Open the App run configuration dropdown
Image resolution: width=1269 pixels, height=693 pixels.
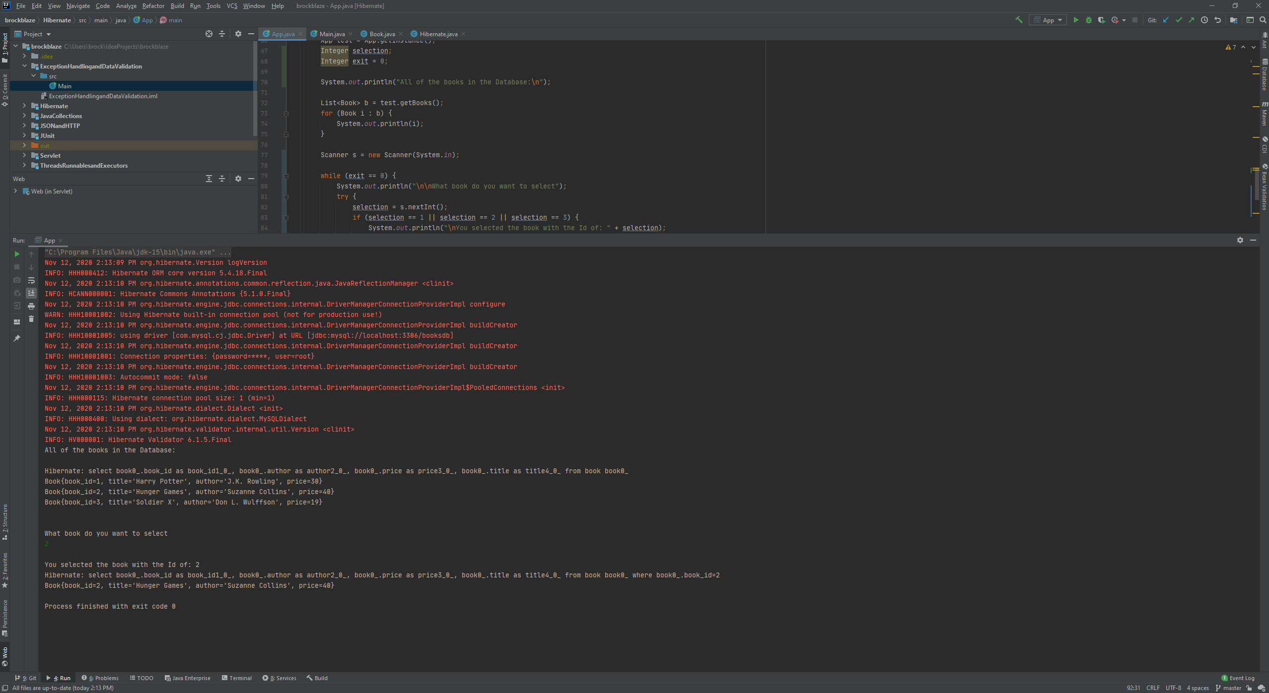pos(1048,20)
